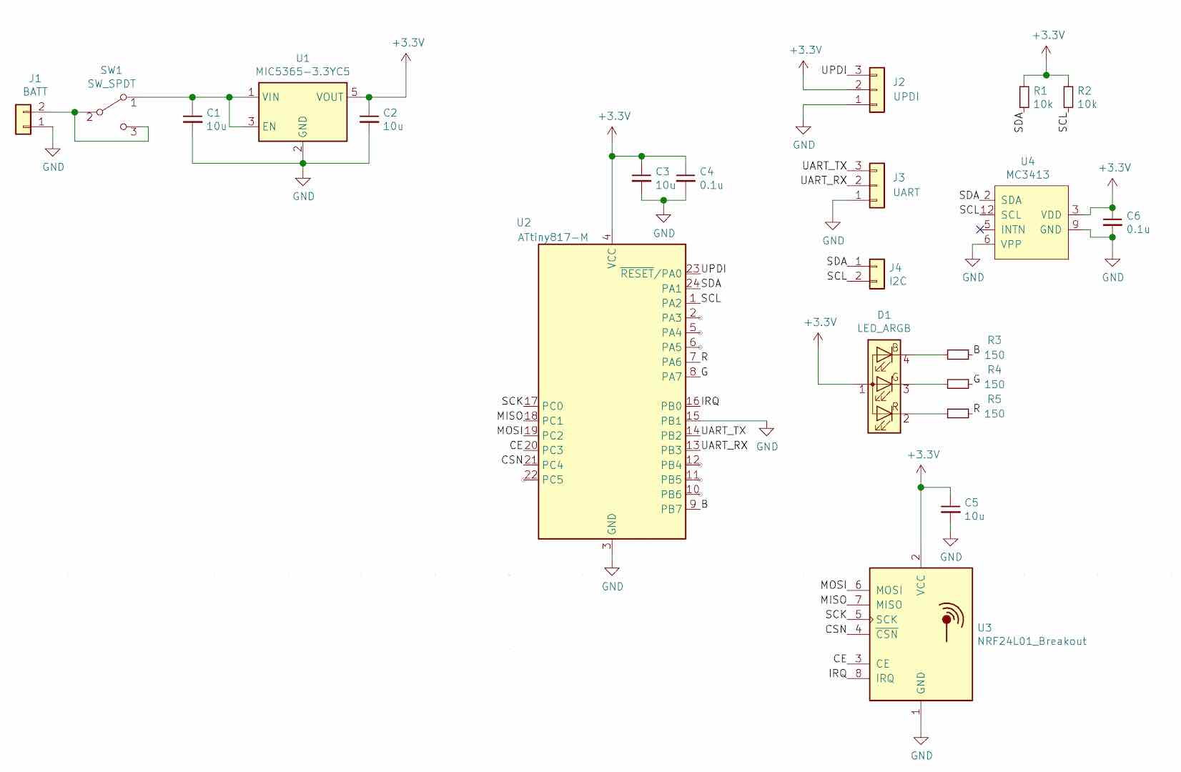Screen dimensions: 1181x772
Task: Click the UART_TX net label on PB2
Action: click(723, 430)
